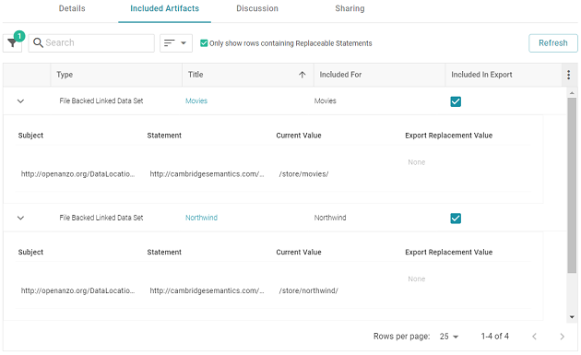Click the Refresh button
581x355 pixels.
(x=552, y=43)
